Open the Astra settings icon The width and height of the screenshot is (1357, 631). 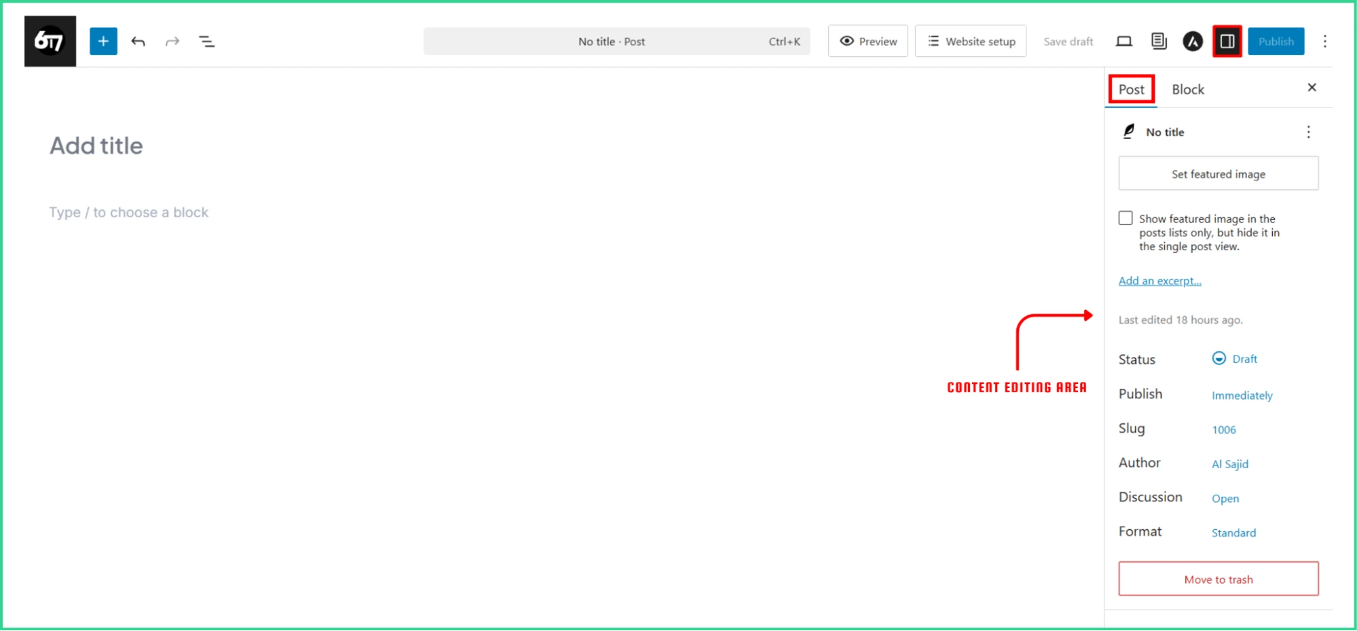[x=1192, y=41]
